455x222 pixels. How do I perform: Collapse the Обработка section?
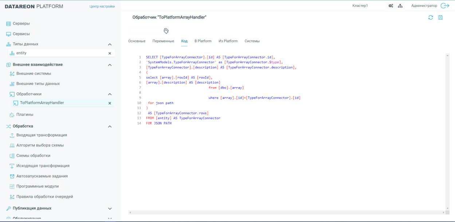(x=110, y=127)
